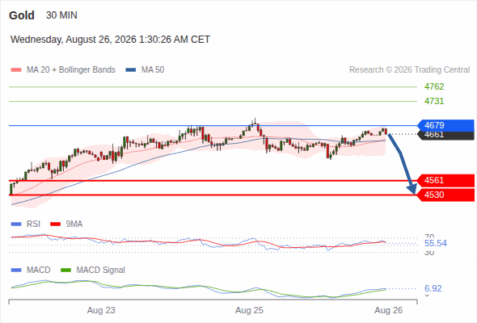The height and width of the screenshot is (323, 477).
Task: Click the blue downward forecast arrow head
Action: pyautogui.click(x=412, y=189)
